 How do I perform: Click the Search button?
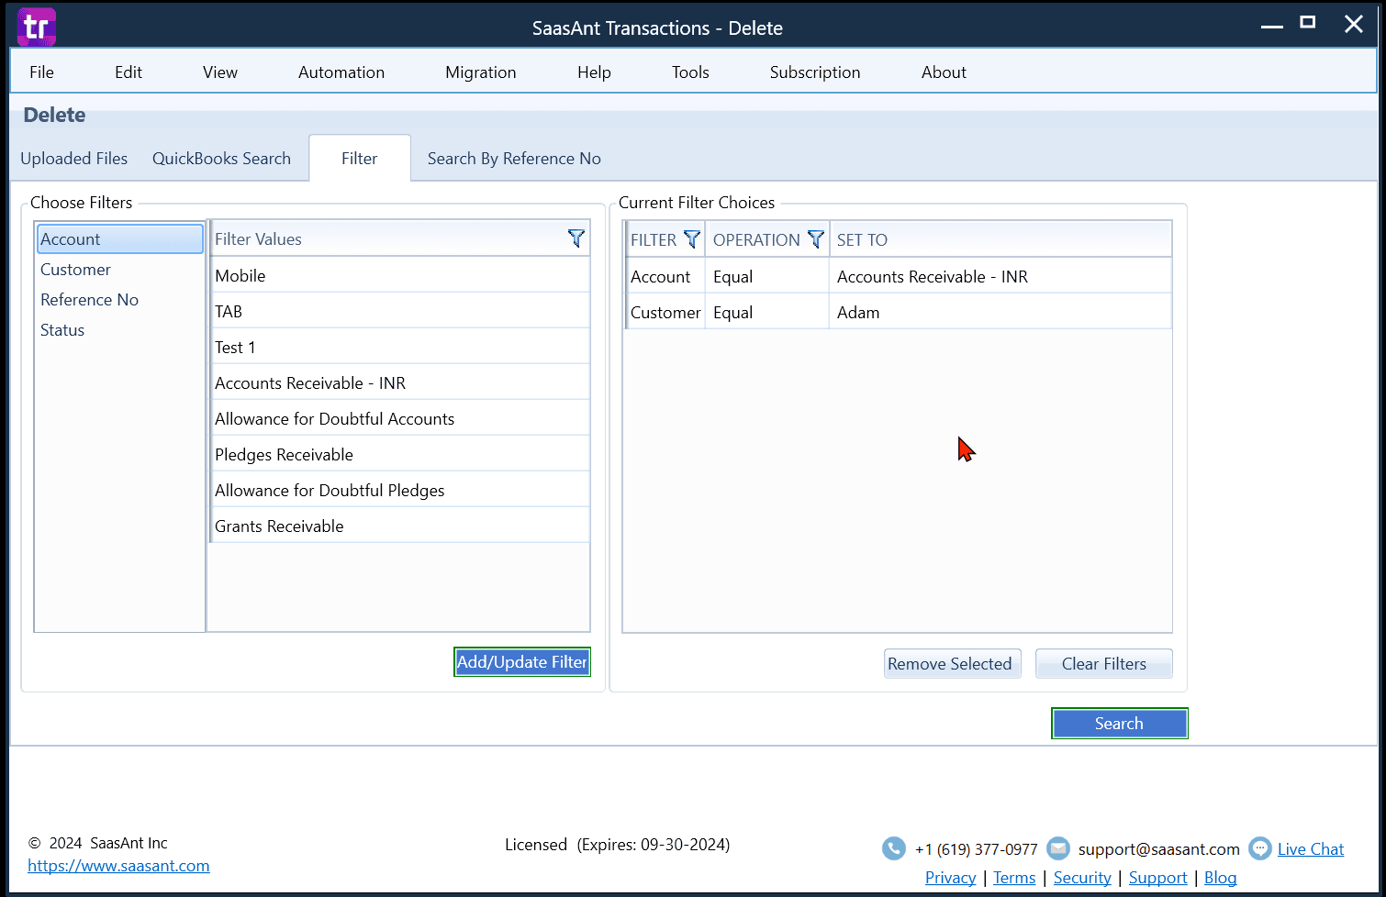pos(1120,723)
